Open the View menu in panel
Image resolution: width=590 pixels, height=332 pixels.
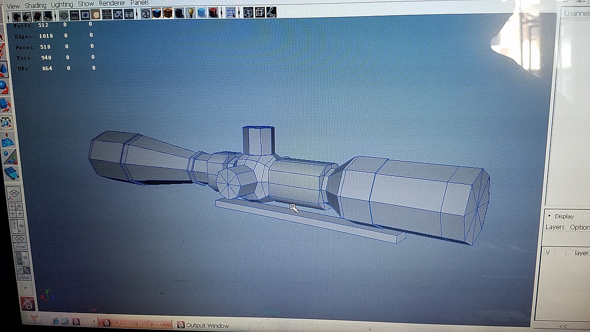pyautogui.click(x=13, y=6)
